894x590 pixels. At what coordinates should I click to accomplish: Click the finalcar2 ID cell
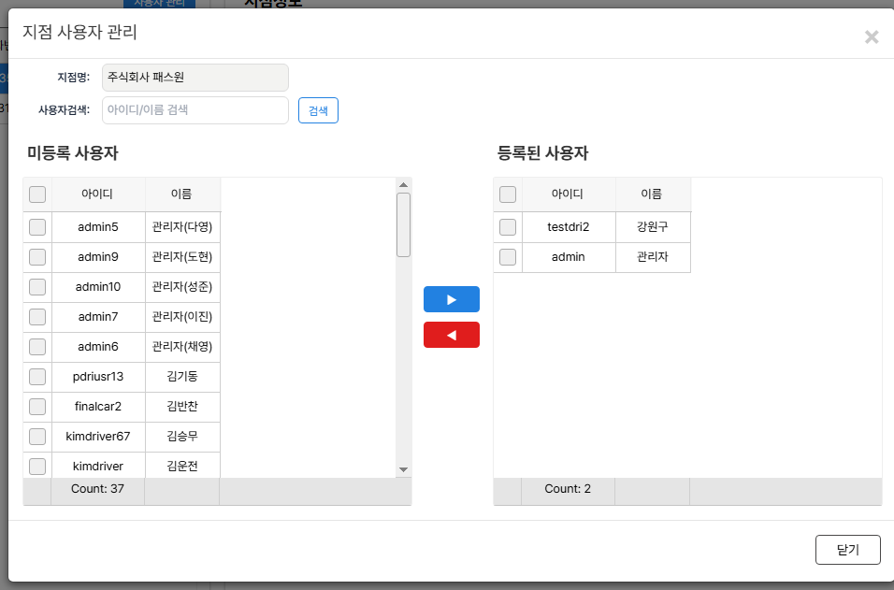point(98,407)
